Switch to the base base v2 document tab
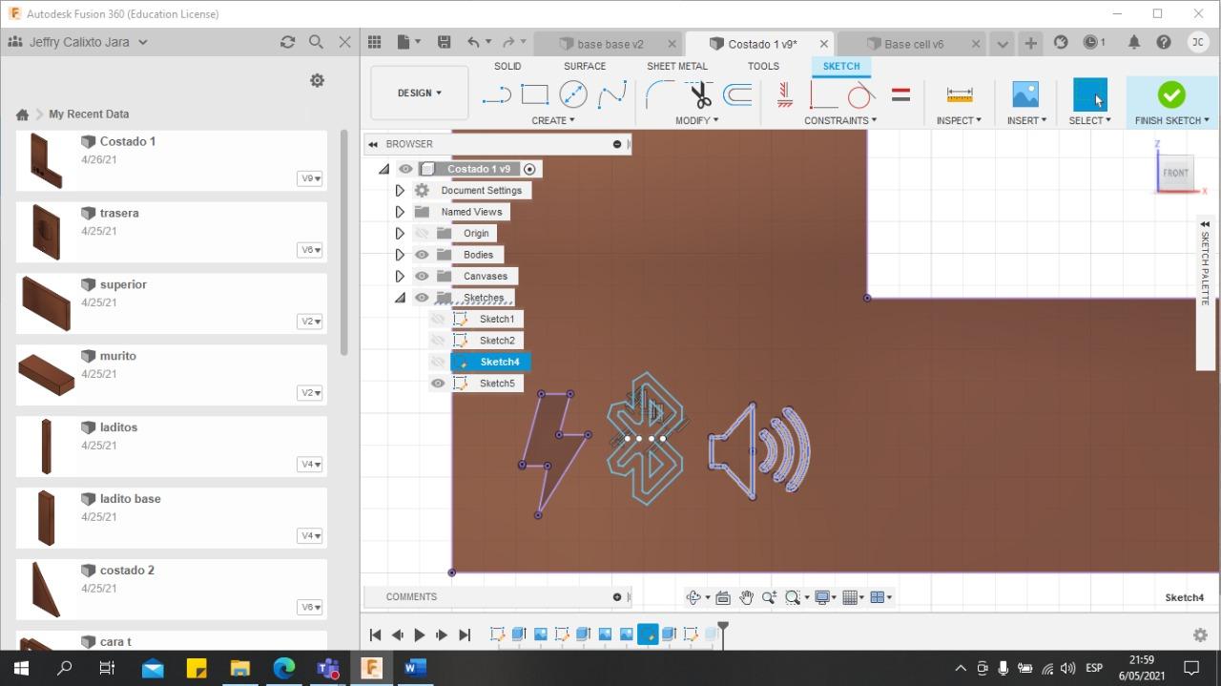This screenshot has height=686, width=1221. pyautogui.click(x=610, y=44)
